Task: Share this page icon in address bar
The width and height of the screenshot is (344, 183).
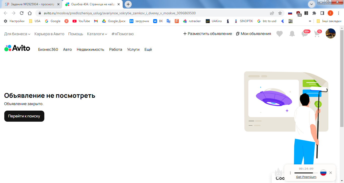Action: (x=272, y=13)
